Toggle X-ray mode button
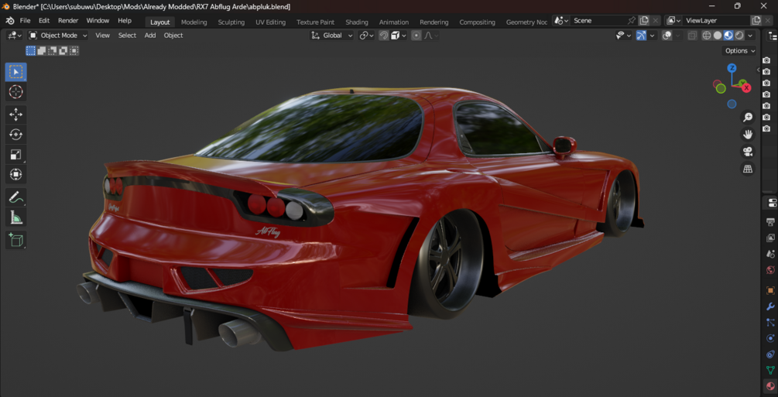 tap(692, 36)
